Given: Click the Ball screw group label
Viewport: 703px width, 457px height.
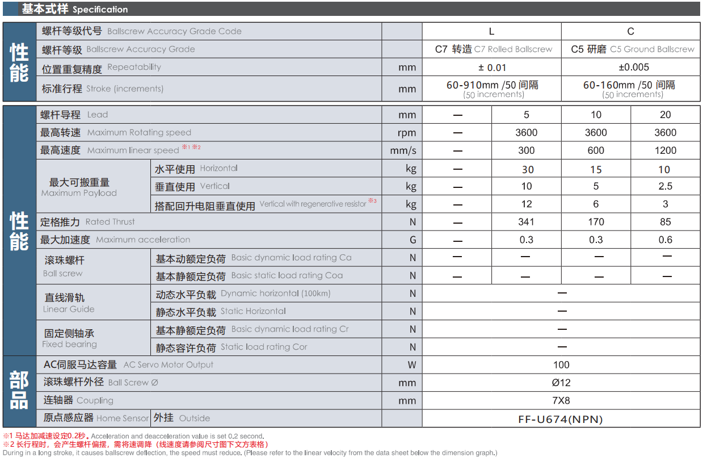Looking at the screenshot, I should (63, 267).
